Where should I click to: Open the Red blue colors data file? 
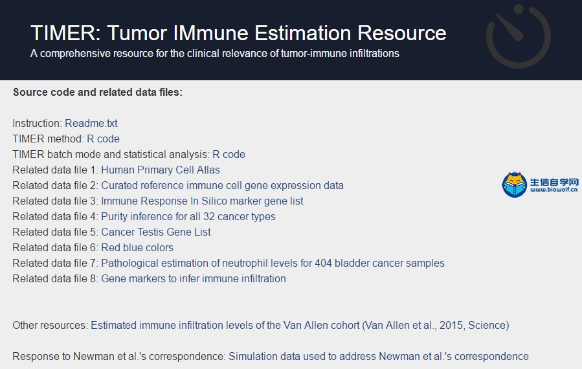pos(137,247)
